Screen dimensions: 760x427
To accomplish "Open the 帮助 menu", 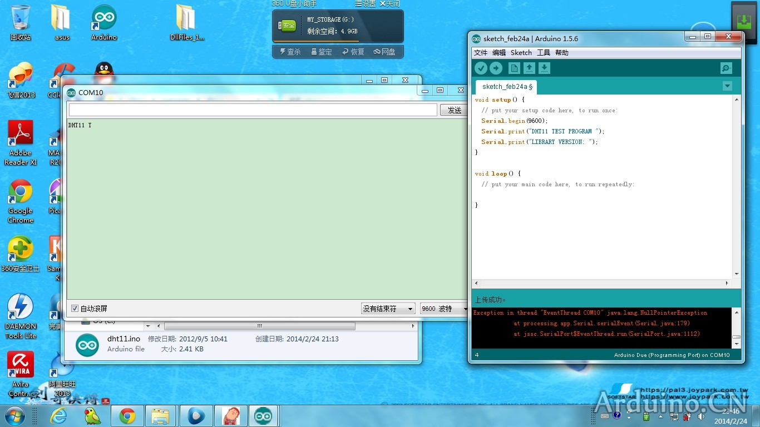I will pos(562,53).
